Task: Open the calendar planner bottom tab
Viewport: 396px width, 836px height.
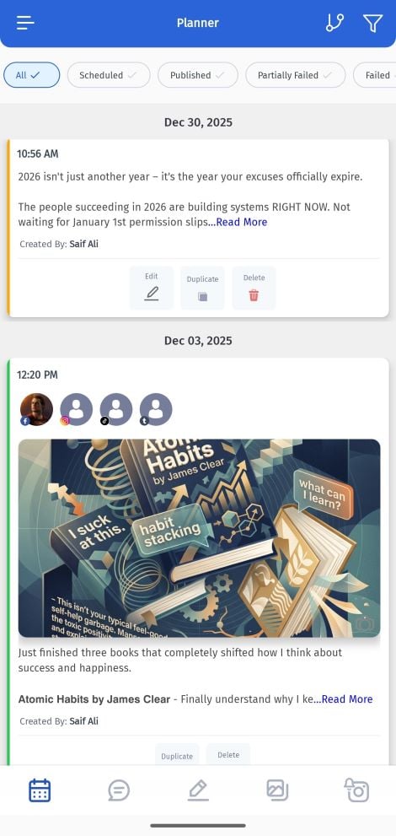Action: (x=40, y=790)
